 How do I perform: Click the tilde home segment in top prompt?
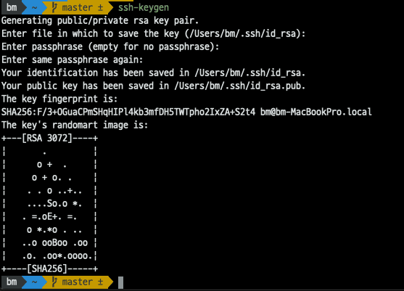tap(34, 7)
